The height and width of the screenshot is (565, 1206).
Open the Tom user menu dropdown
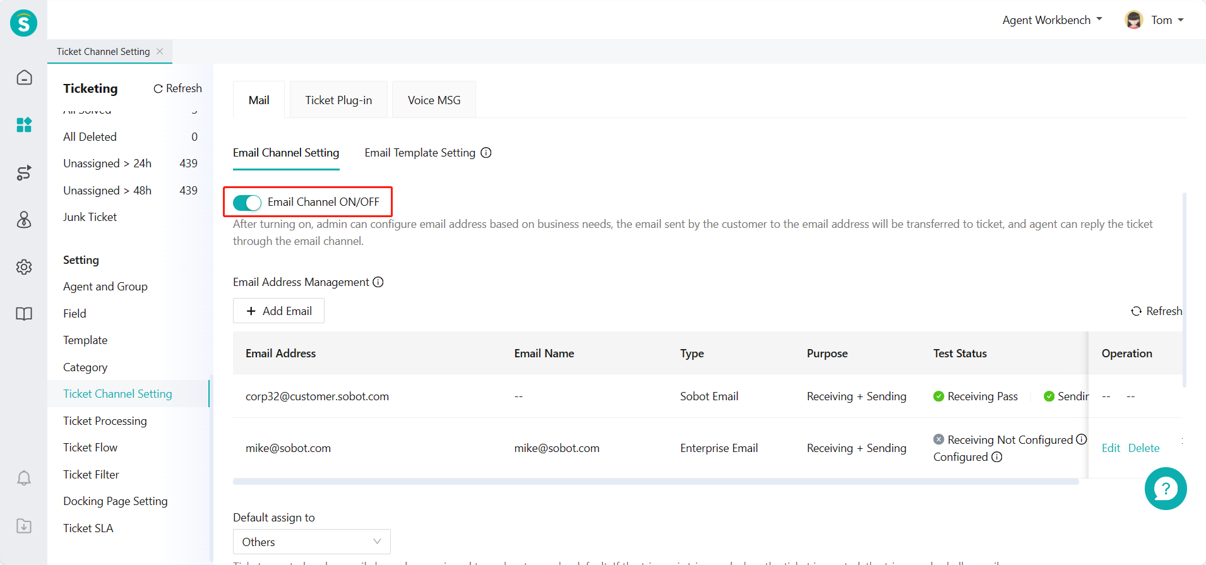(1167, 20)
